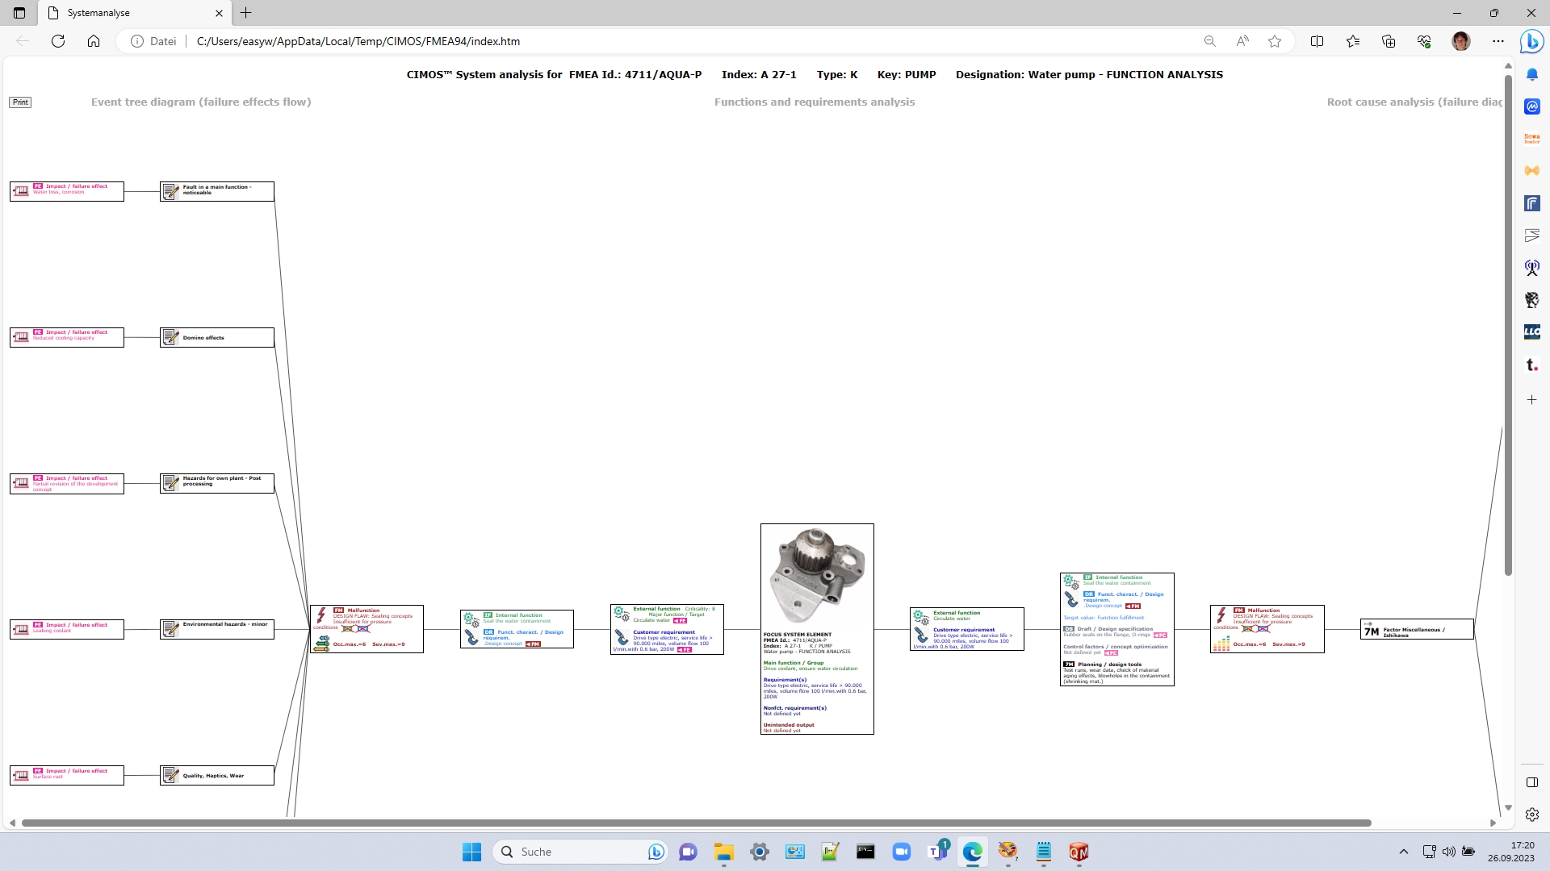Click the failure effect icon for Water loss, corrosion
Image resolution: width=1550 pixels, height=871 pixels.
pos(21,191)
